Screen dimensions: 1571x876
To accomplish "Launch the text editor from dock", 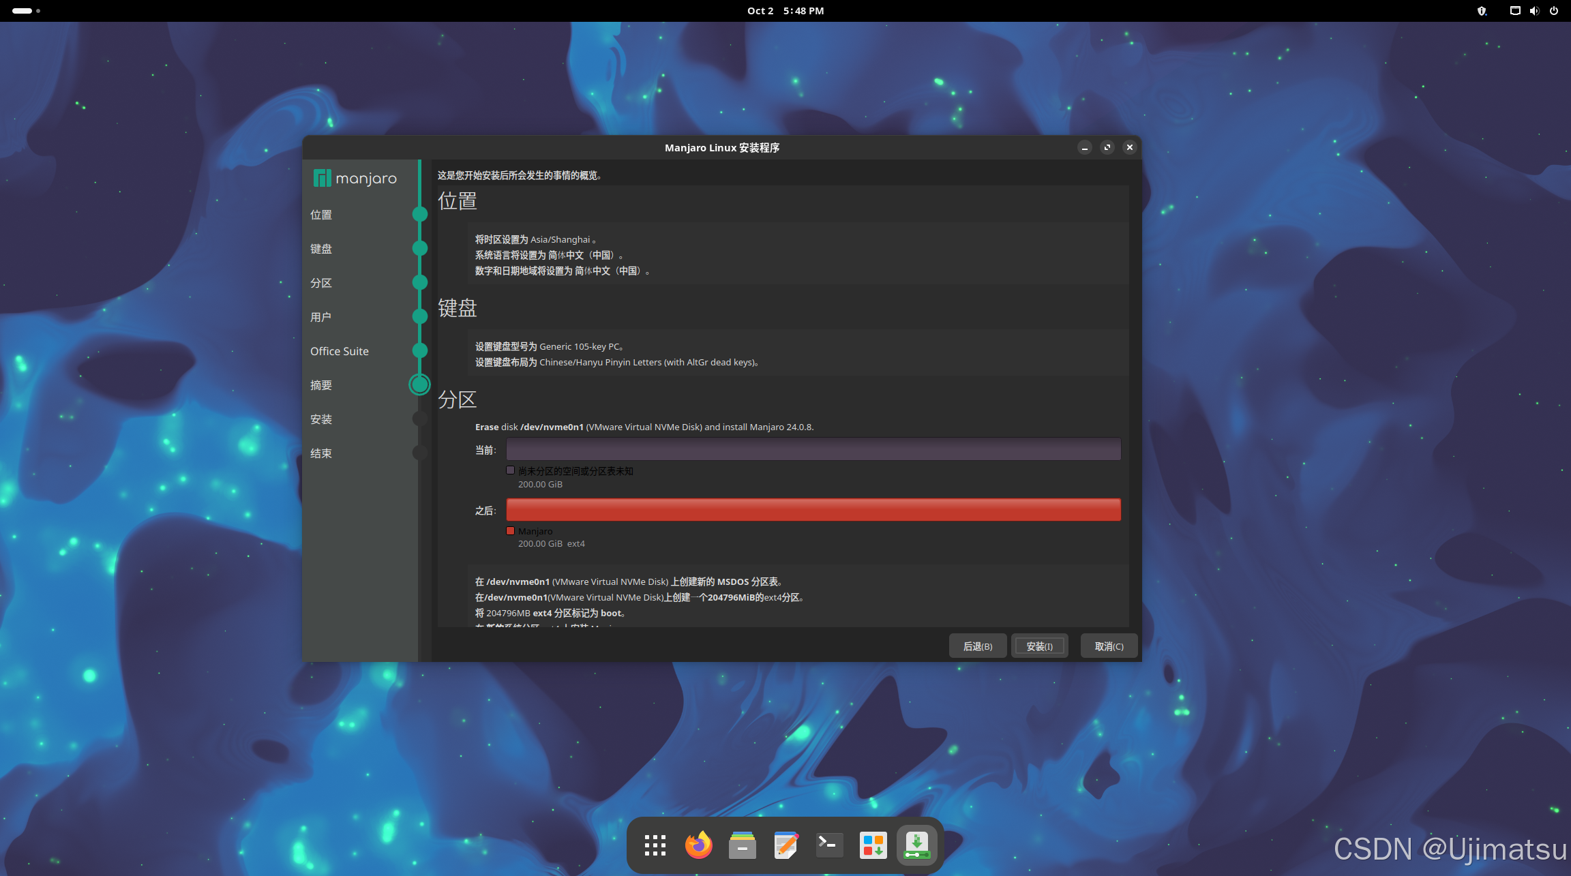I will click(x=785, y=845).
